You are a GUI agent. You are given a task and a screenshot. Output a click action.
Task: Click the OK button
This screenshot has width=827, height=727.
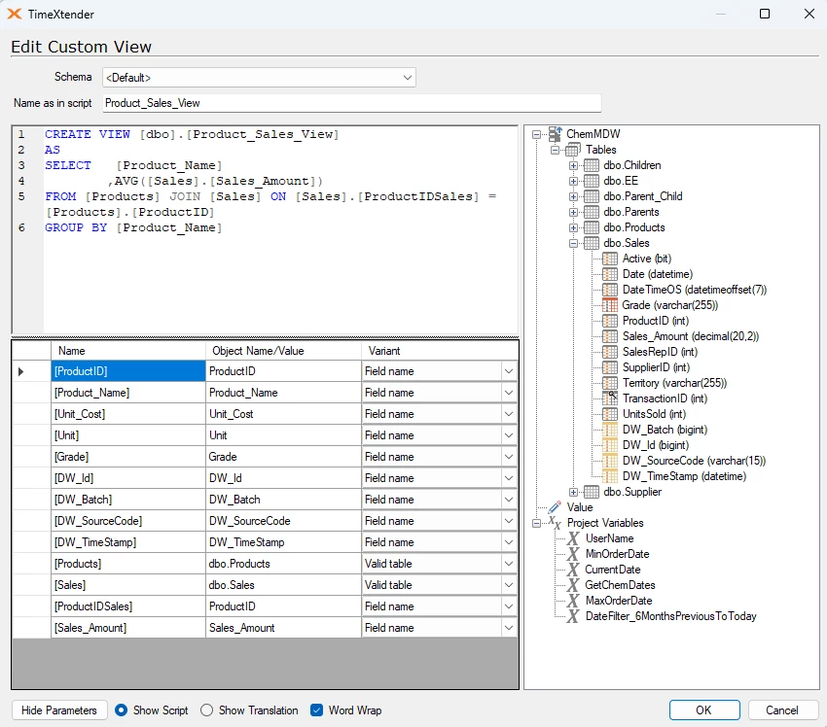click(704, 710)
